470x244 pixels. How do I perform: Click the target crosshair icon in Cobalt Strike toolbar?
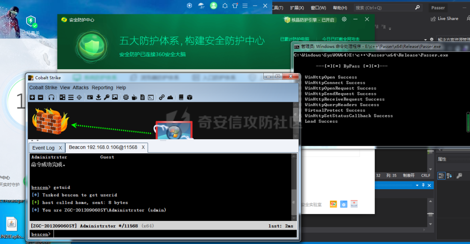coord(79,97)
